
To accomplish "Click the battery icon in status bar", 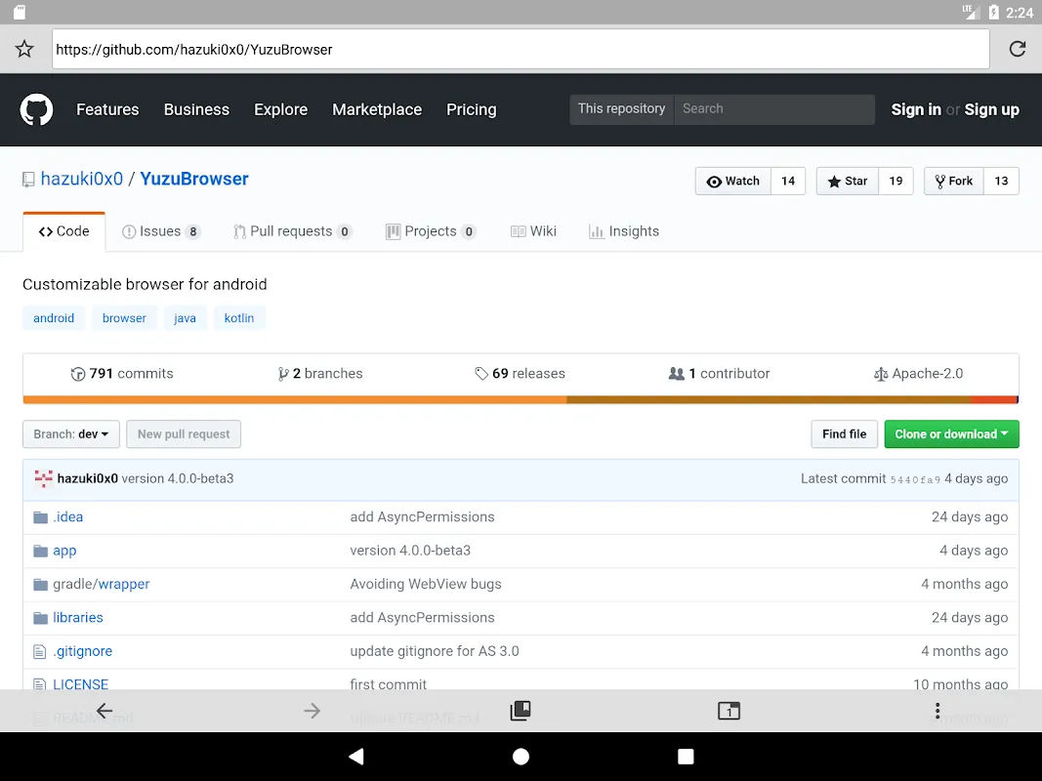I will 993,12.
